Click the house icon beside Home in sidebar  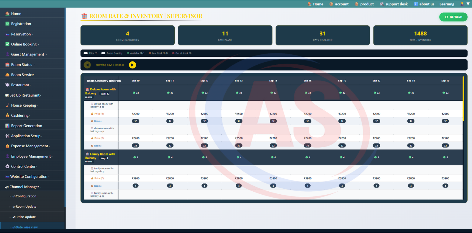point(7,14)
